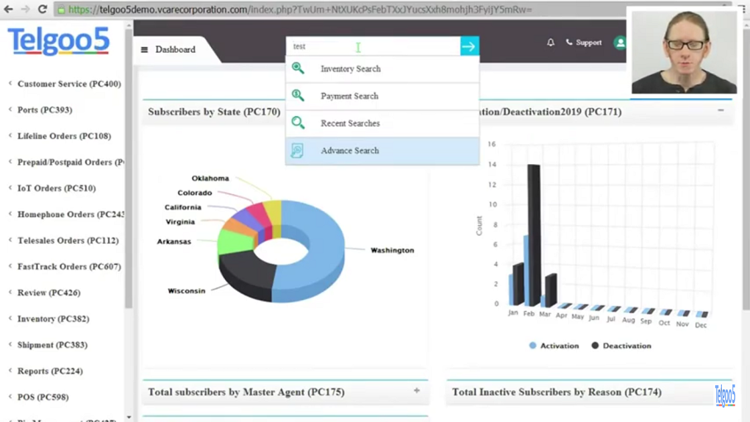Open Shipment (PC383) sidebar item

(x=52, y=344)
